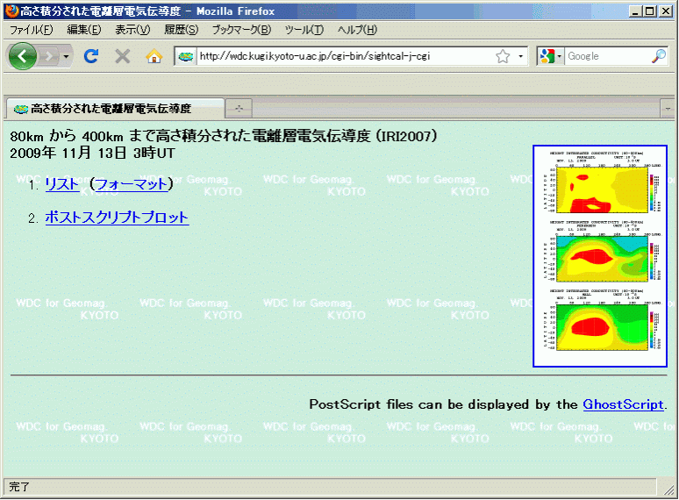
Task: Bookmark this page with the star icon
Action: click(x=503, y=56)
